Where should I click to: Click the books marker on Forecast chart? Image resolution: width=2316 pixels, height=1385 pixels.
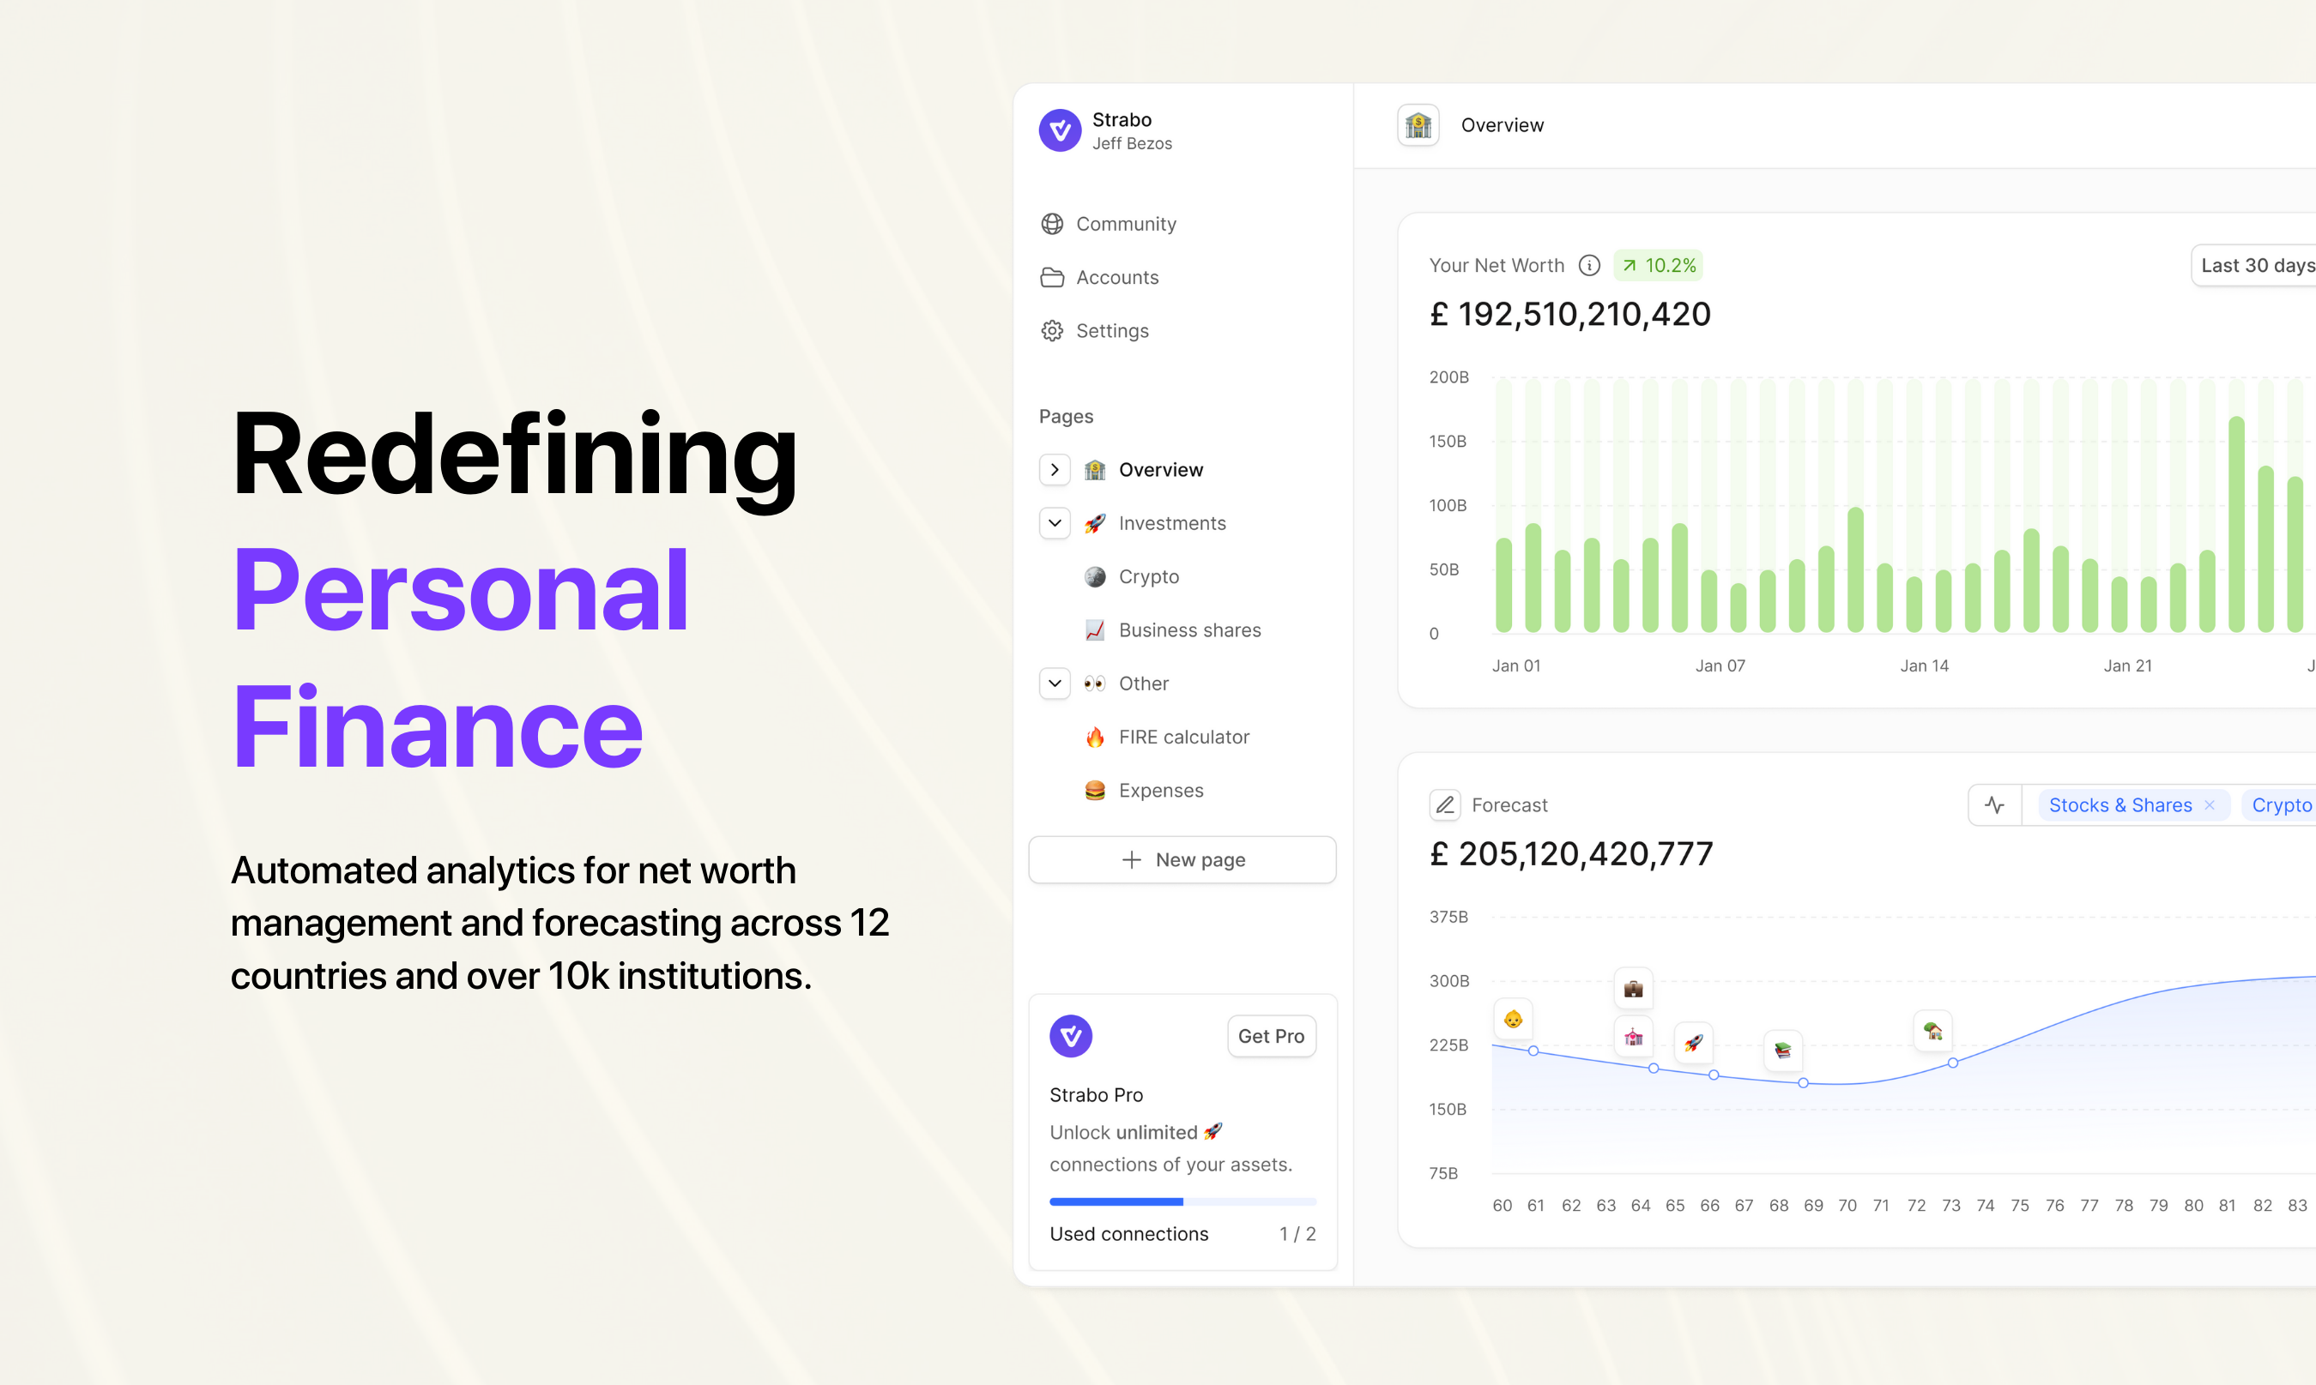tap(1783, 1050)
